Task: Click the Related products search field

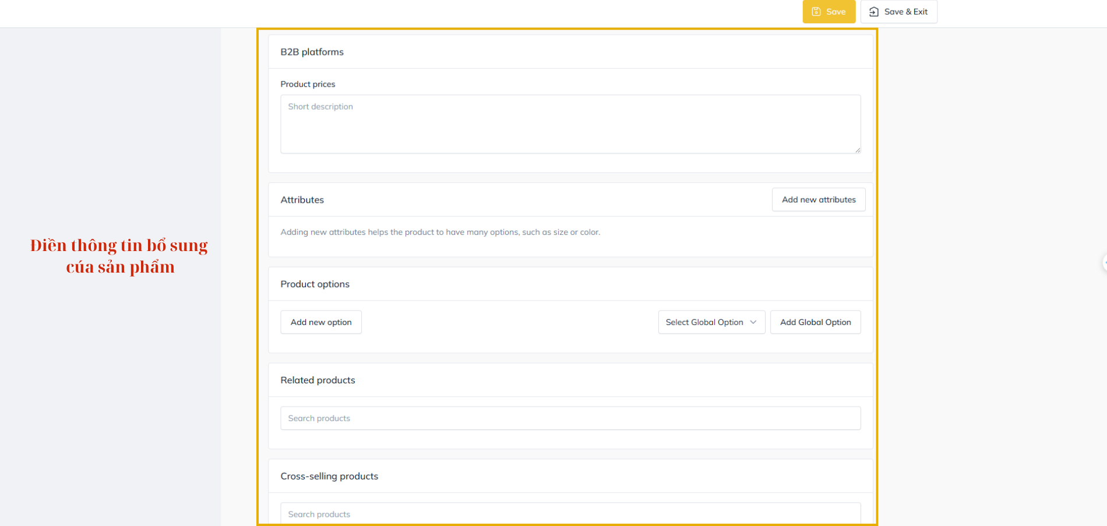Action: [x=570, y=418]
